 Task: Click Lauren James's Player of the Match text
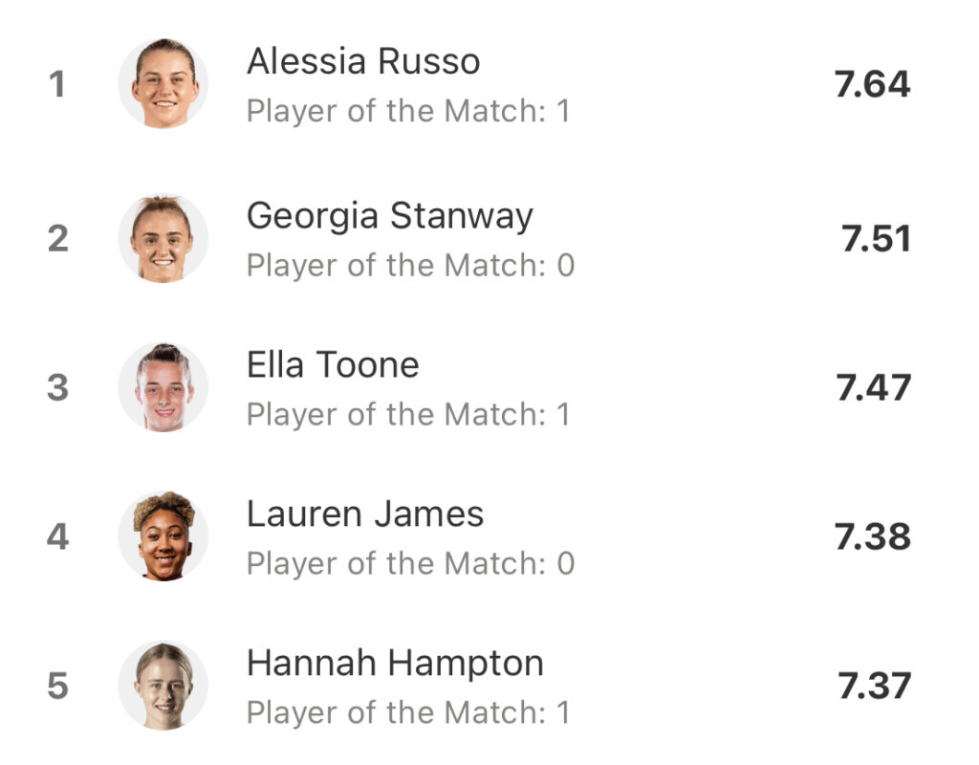[x=411, y=564]
